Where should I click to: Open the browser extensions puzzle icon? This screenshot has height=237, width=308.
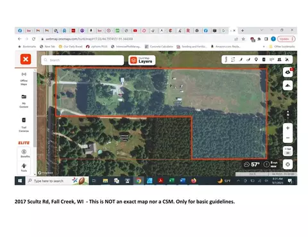pos(259,39)
